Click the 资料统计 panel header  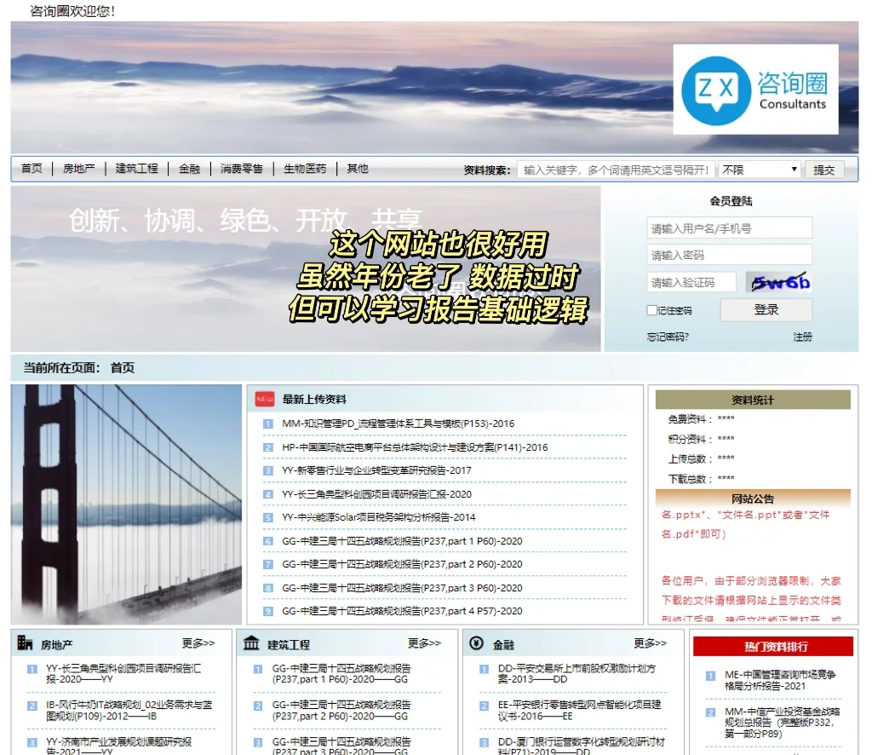pyautogui.click(x=753, y=400)
